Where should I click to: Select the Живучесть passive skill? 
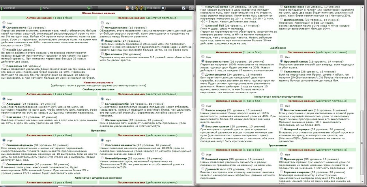click(x=102, y=41)
